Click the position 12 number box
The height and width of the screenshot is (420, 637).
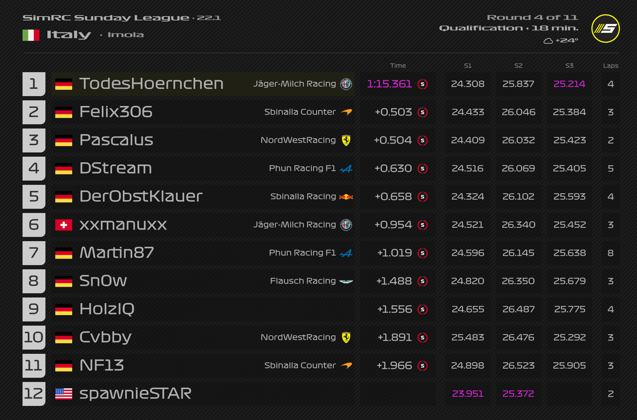tap(34, 394)
